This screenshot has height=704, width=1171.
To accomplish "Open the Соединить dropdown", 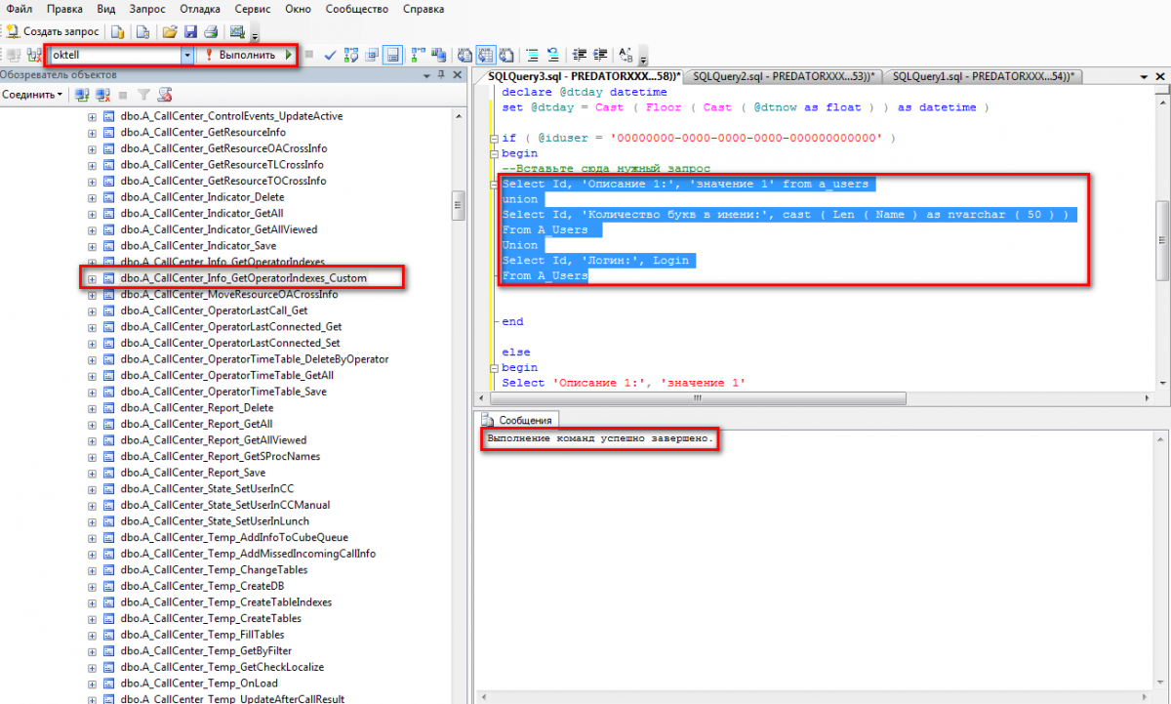I will [x=35, y=95].
